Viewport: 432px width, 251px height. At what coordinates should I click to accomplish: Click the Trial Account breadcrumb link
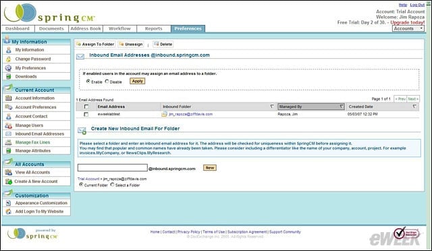[88, 179]
